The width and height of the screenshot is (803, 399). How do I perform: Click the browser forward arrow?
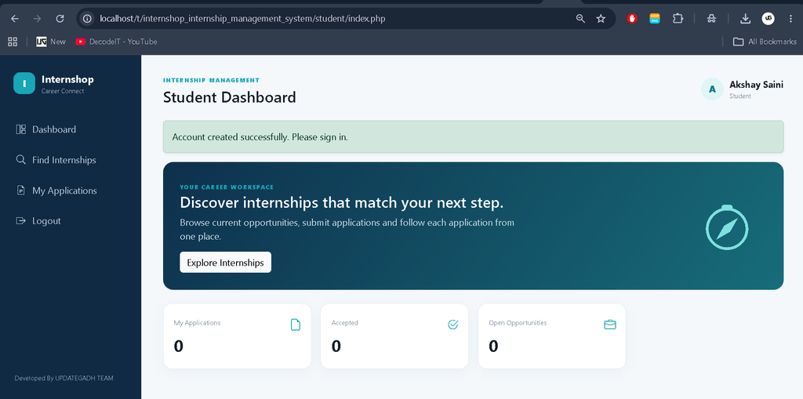coord(37,19)
